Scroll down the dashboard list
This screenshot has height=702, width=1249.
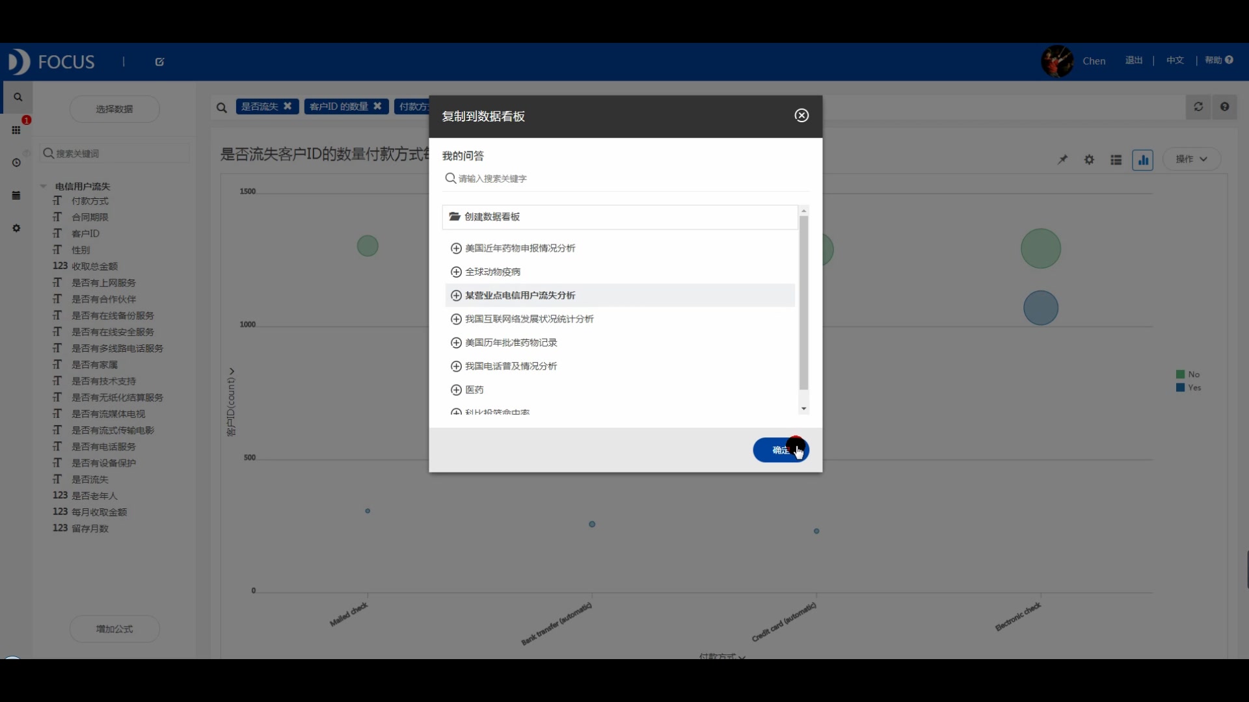[x=802, y=409]
